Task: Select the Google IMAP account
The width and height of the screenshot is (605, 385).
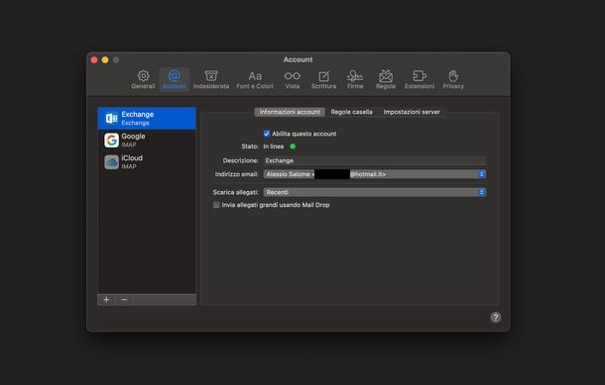Action: coord(147,141)
